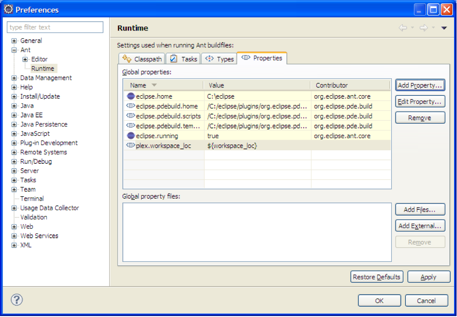The width and height of the screenshot is (457, 317).
Task: Expand the Editor node under Ant
Action: pos(25,59)
